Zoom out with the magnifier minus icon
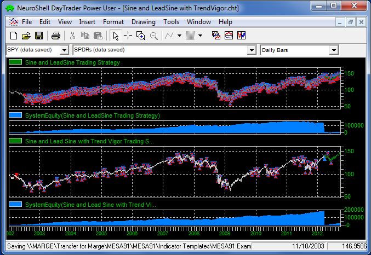The width and height of the screenshot is (371, 255). click(x=154, y=36)
